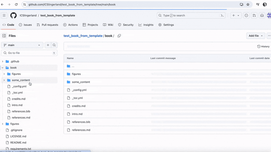
Task: Expand the some_content folder in tree
Action: coord(4,80)
